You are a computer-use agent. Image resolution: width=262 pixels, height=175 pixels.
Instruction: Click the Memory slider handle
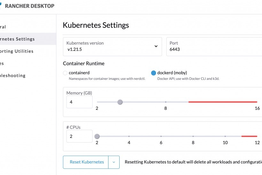tap(120, 102)
